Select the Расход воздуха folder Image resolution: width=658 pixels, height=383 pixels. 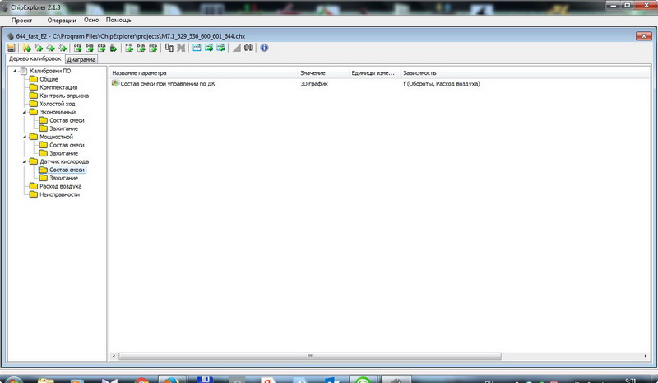tap(60, 186)
